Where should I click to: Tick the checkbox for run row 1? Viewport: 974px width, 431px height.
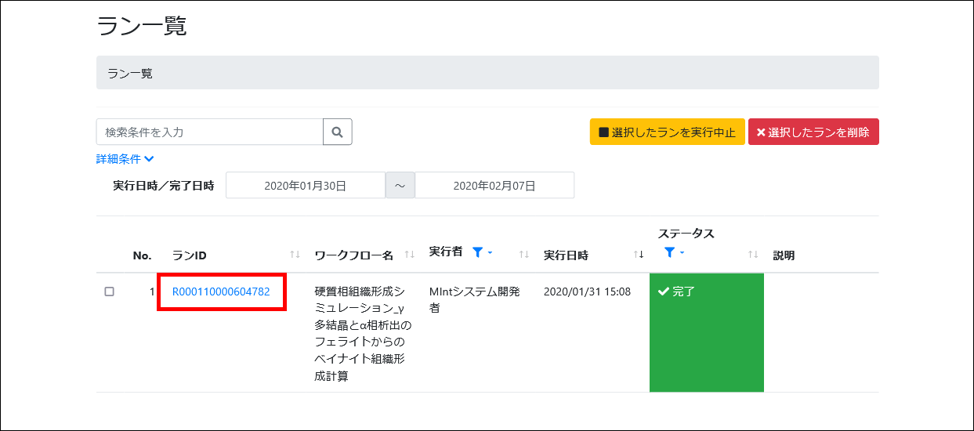tap(110, 292)
